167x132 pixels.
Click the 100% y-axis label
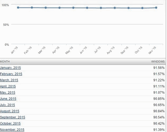tap(5, 5)
